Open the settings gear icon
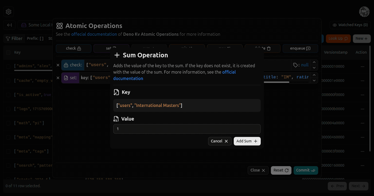The image size is (374, 196). pos(9,12)
